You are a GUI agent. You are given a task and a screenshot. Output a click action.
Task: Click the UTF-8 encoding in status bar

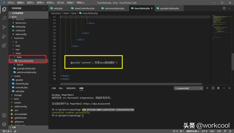point(204,131)
